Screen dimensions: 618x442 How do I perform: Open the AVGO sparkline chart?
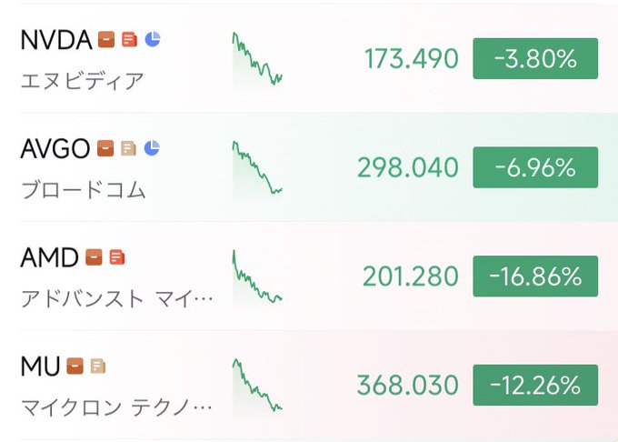click(x=257, y=168)
